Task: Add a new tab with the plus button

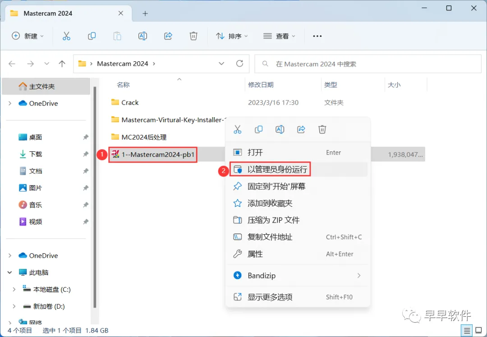Action: 145,14
